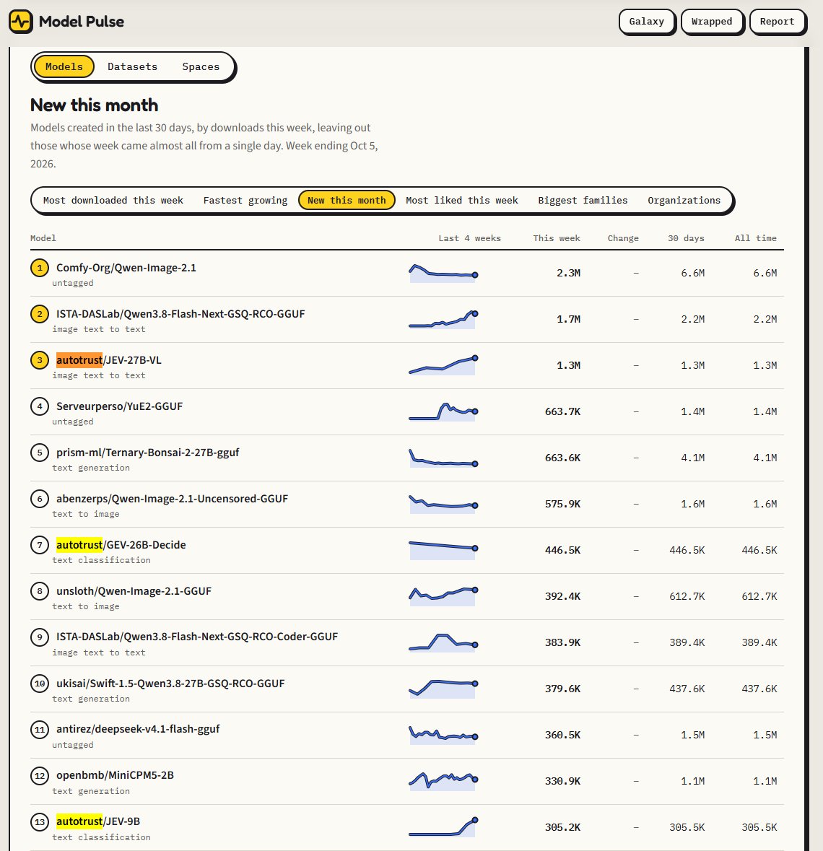Open autotrust/GEV-26B-Decide model link
Screen dimensions: 823x851
point(121,544)
